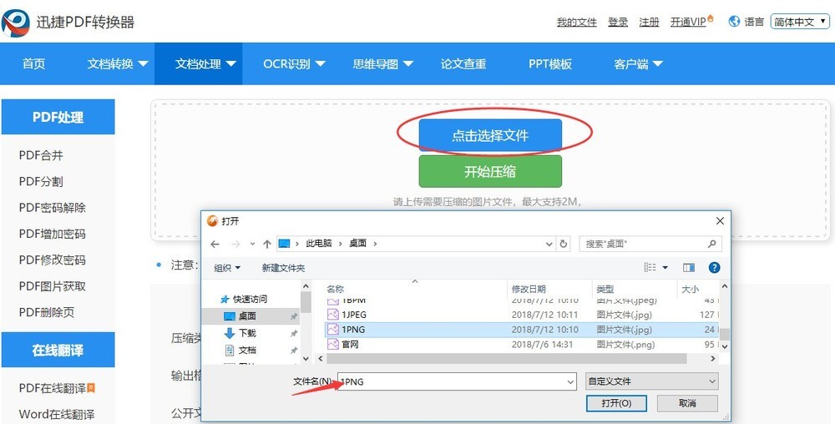Click the computer icon in address bar

tap(285, 244)
